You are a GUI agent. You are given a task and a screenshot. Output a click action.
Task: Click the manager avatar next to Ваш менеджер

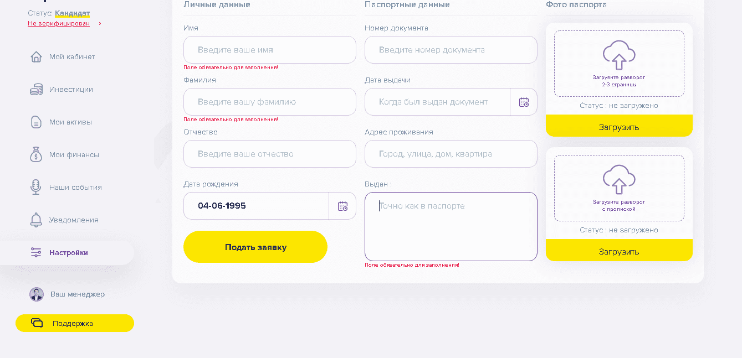pyautogui.click(x=37, y=294)
